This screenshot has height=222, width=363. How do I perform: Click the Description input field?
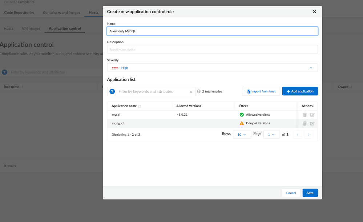212,49
